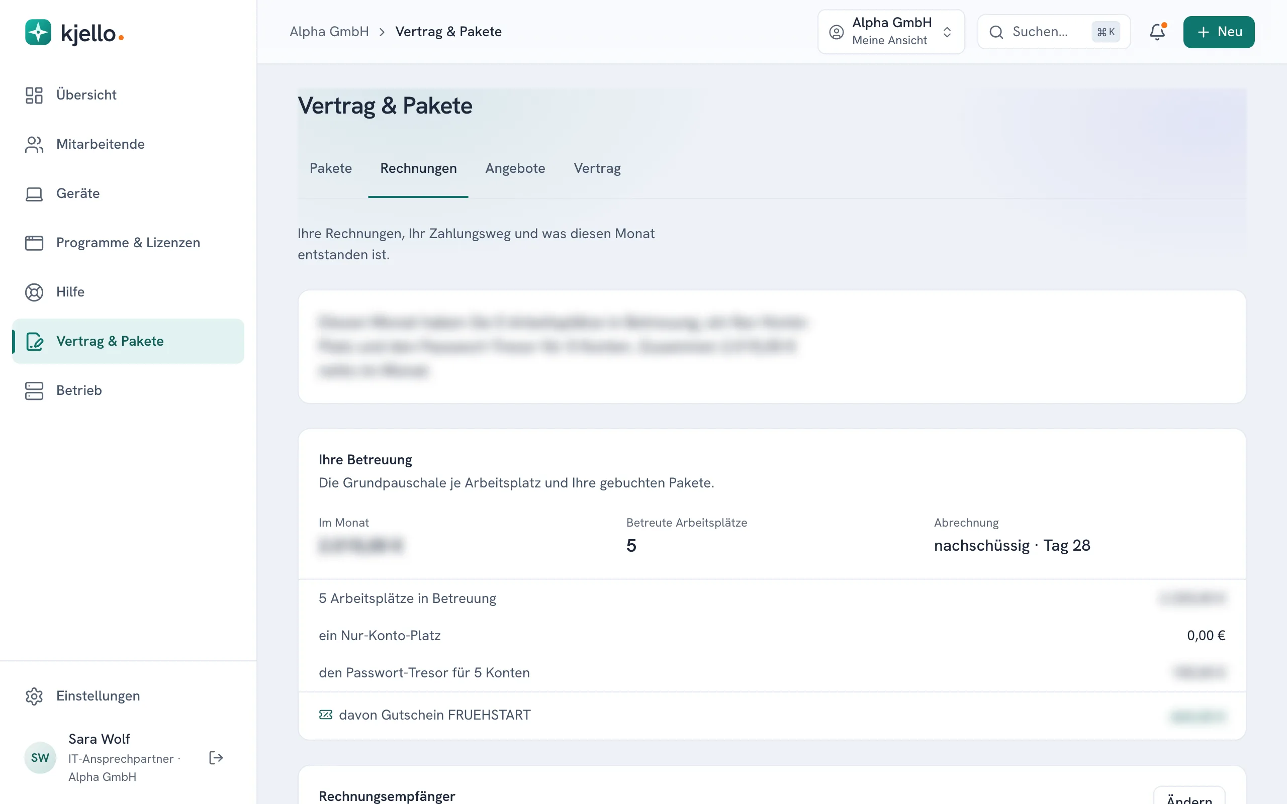Click the 'Betreute Arbeitsplätze' label
1287x804 pixels.
[x=686, y=523]
